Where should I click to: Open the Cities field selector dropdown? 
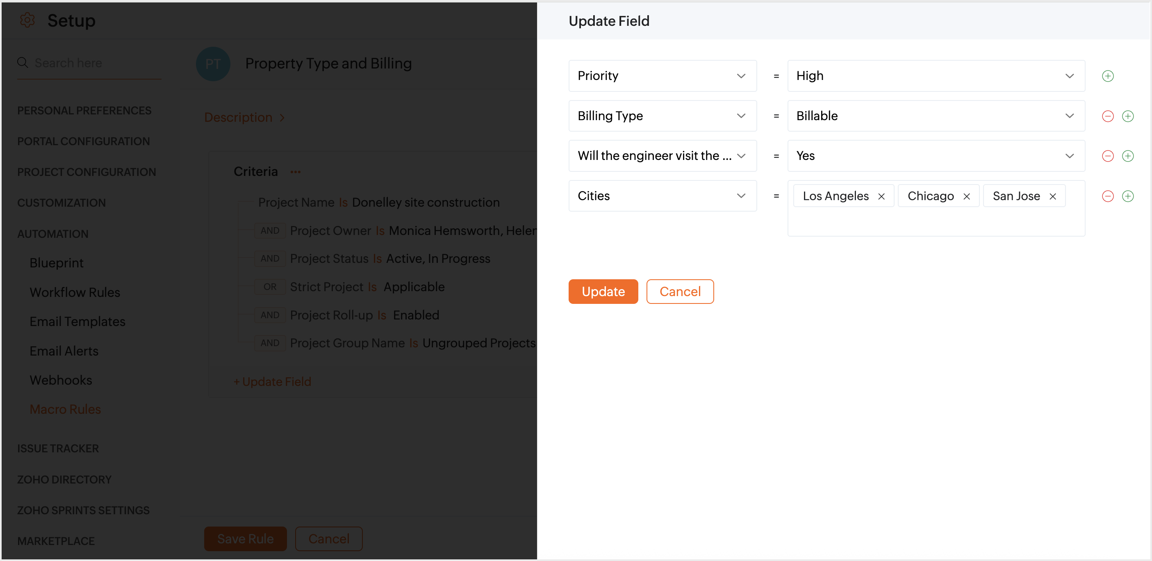[662, 196]
